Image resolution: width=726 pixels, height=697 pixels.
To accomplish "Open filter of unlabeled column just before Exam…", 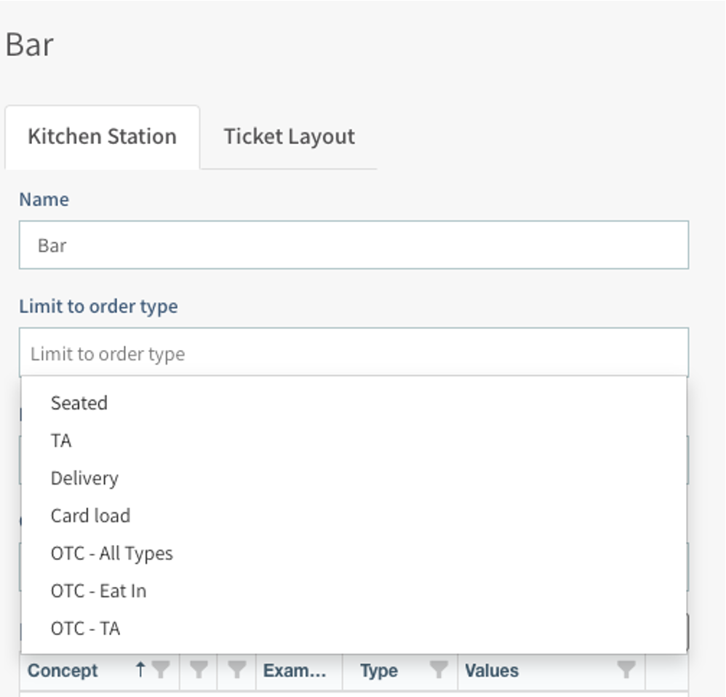I will (236, 670).
